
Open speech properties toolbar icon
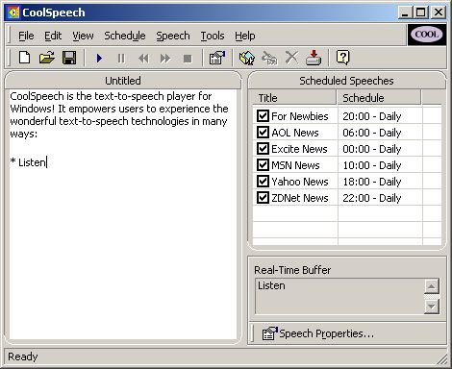tap(217, 58)
